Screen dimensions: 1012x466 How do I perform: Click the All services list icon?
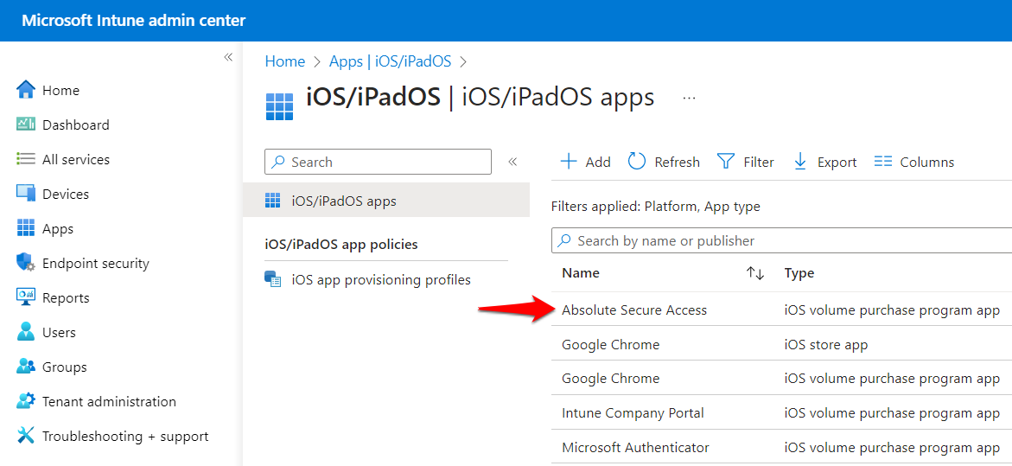point(25,159)
